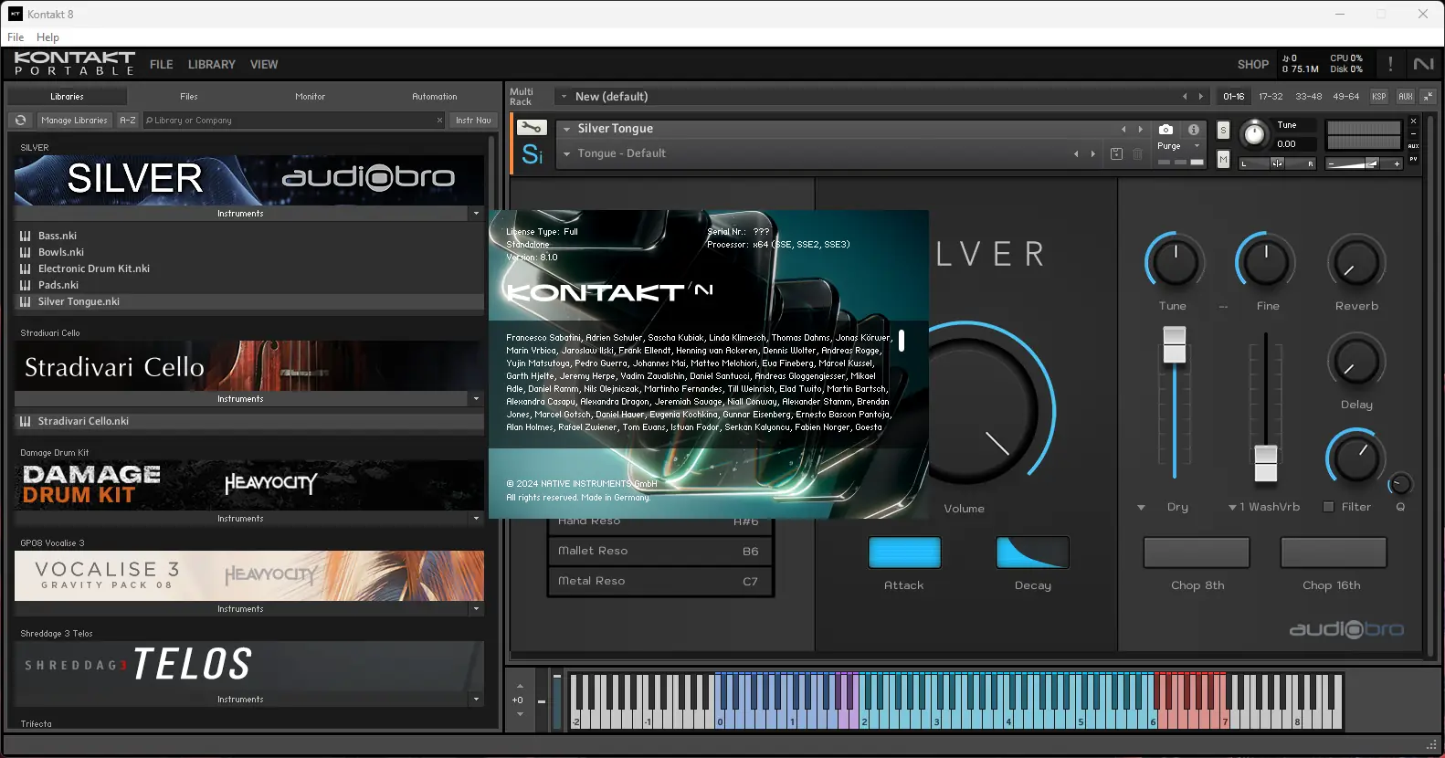The image size is (1445, 758).
Task: Select previous Tongue - Default snapshot
Action: point(1076,153)
